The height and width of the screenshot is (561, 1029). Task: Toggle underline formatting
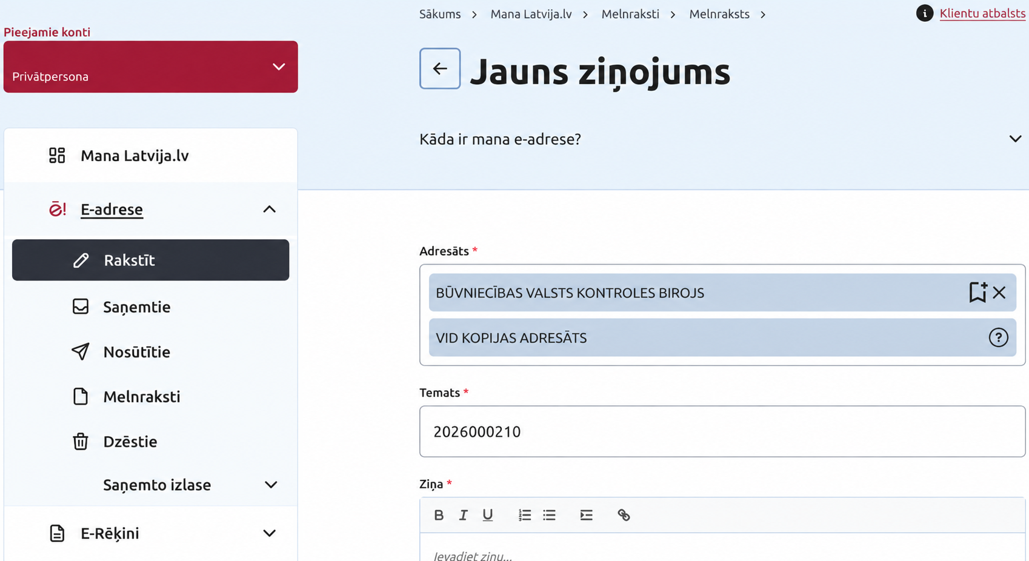488,515
